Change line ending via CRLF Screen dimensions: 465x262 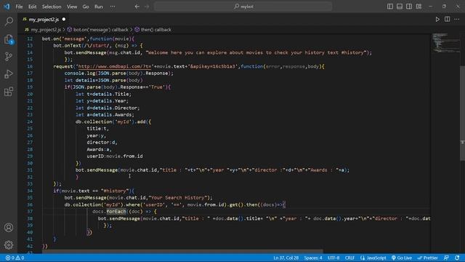click(x=349, y=258)
